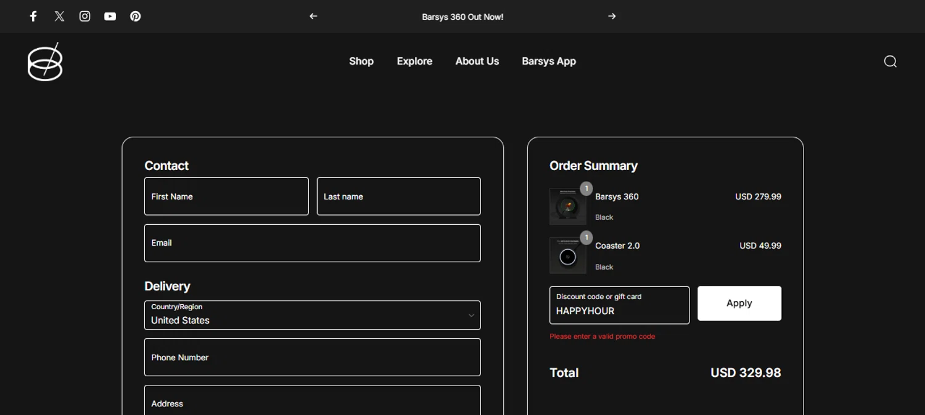Open the search magnifier icon
Viewport: 925px width, 415px height.
[890, 61]
